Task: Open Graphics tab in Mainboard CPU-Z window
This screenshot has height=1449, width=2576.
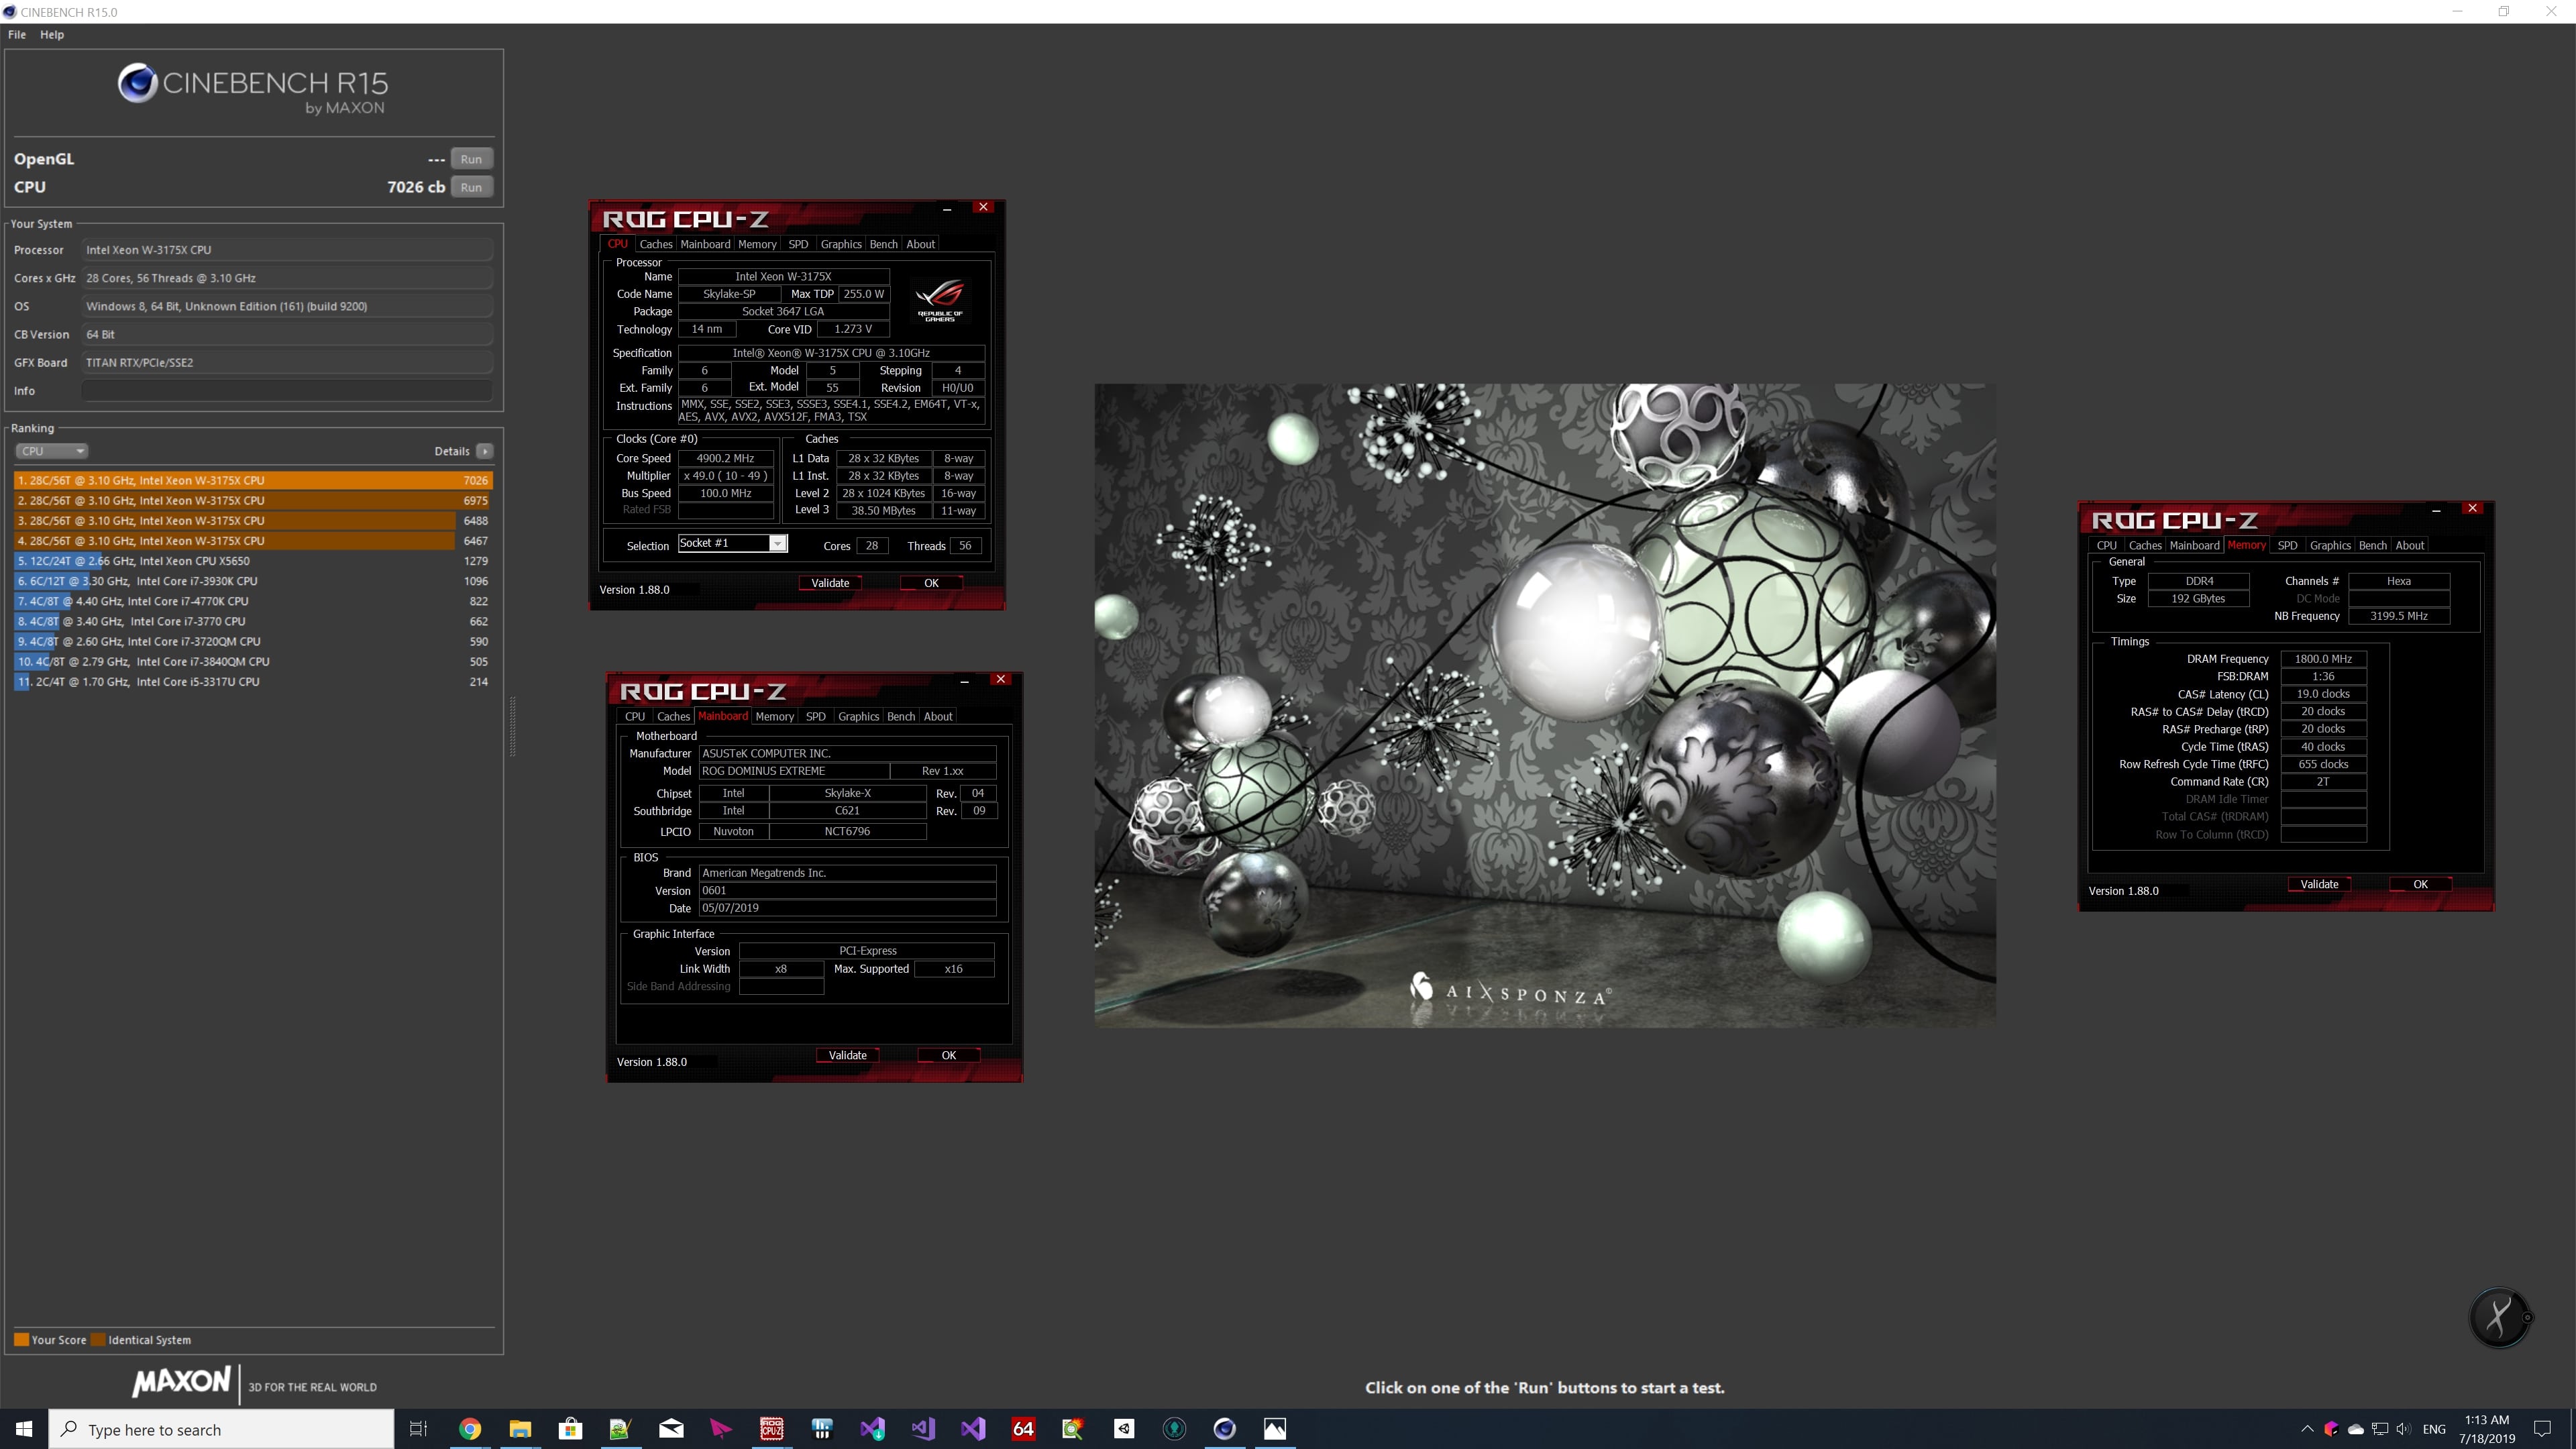Action: 858,716
